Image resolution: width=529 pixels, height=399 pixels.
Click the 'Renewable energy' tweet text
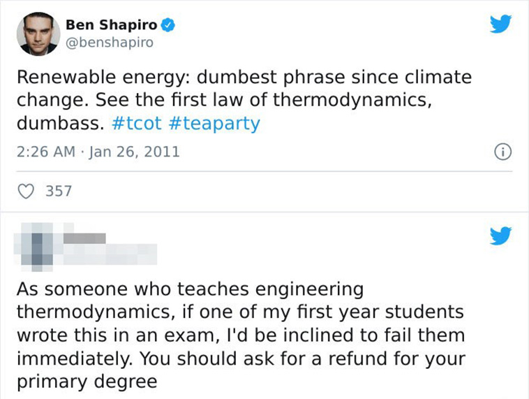point(244,100)
